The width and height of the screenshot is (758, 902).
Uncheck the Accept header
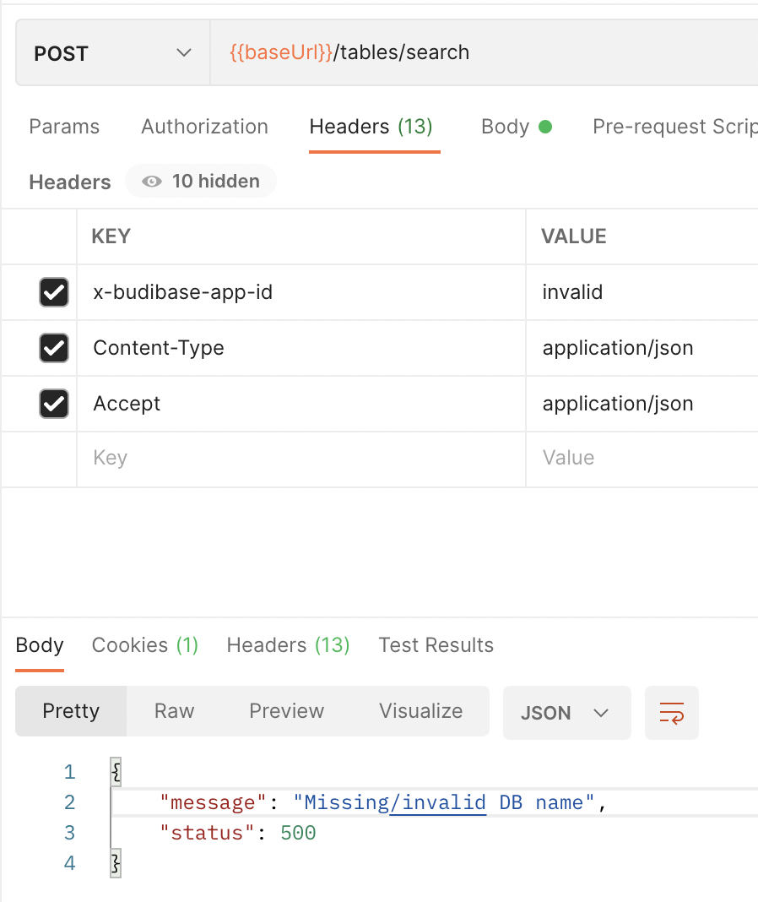click(53, 404)
